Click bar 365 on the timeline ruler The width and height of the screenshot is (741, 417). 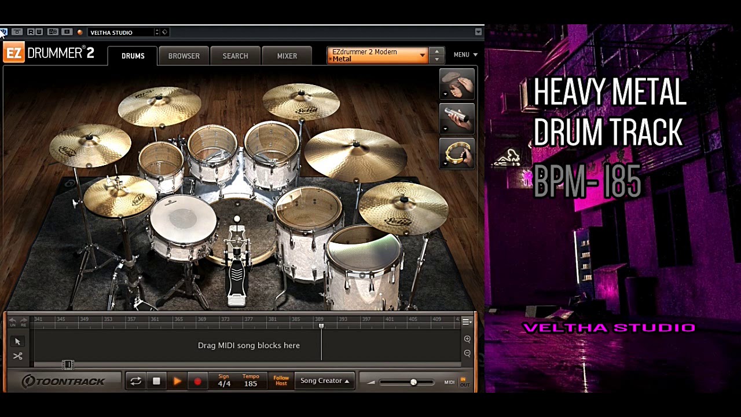(178, 319)
